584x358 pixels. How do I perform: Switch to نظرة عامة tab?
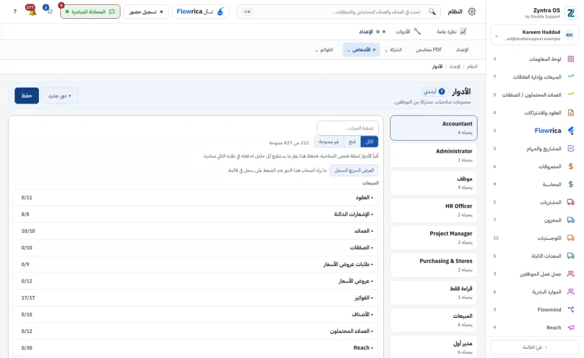tap(451, 32)
